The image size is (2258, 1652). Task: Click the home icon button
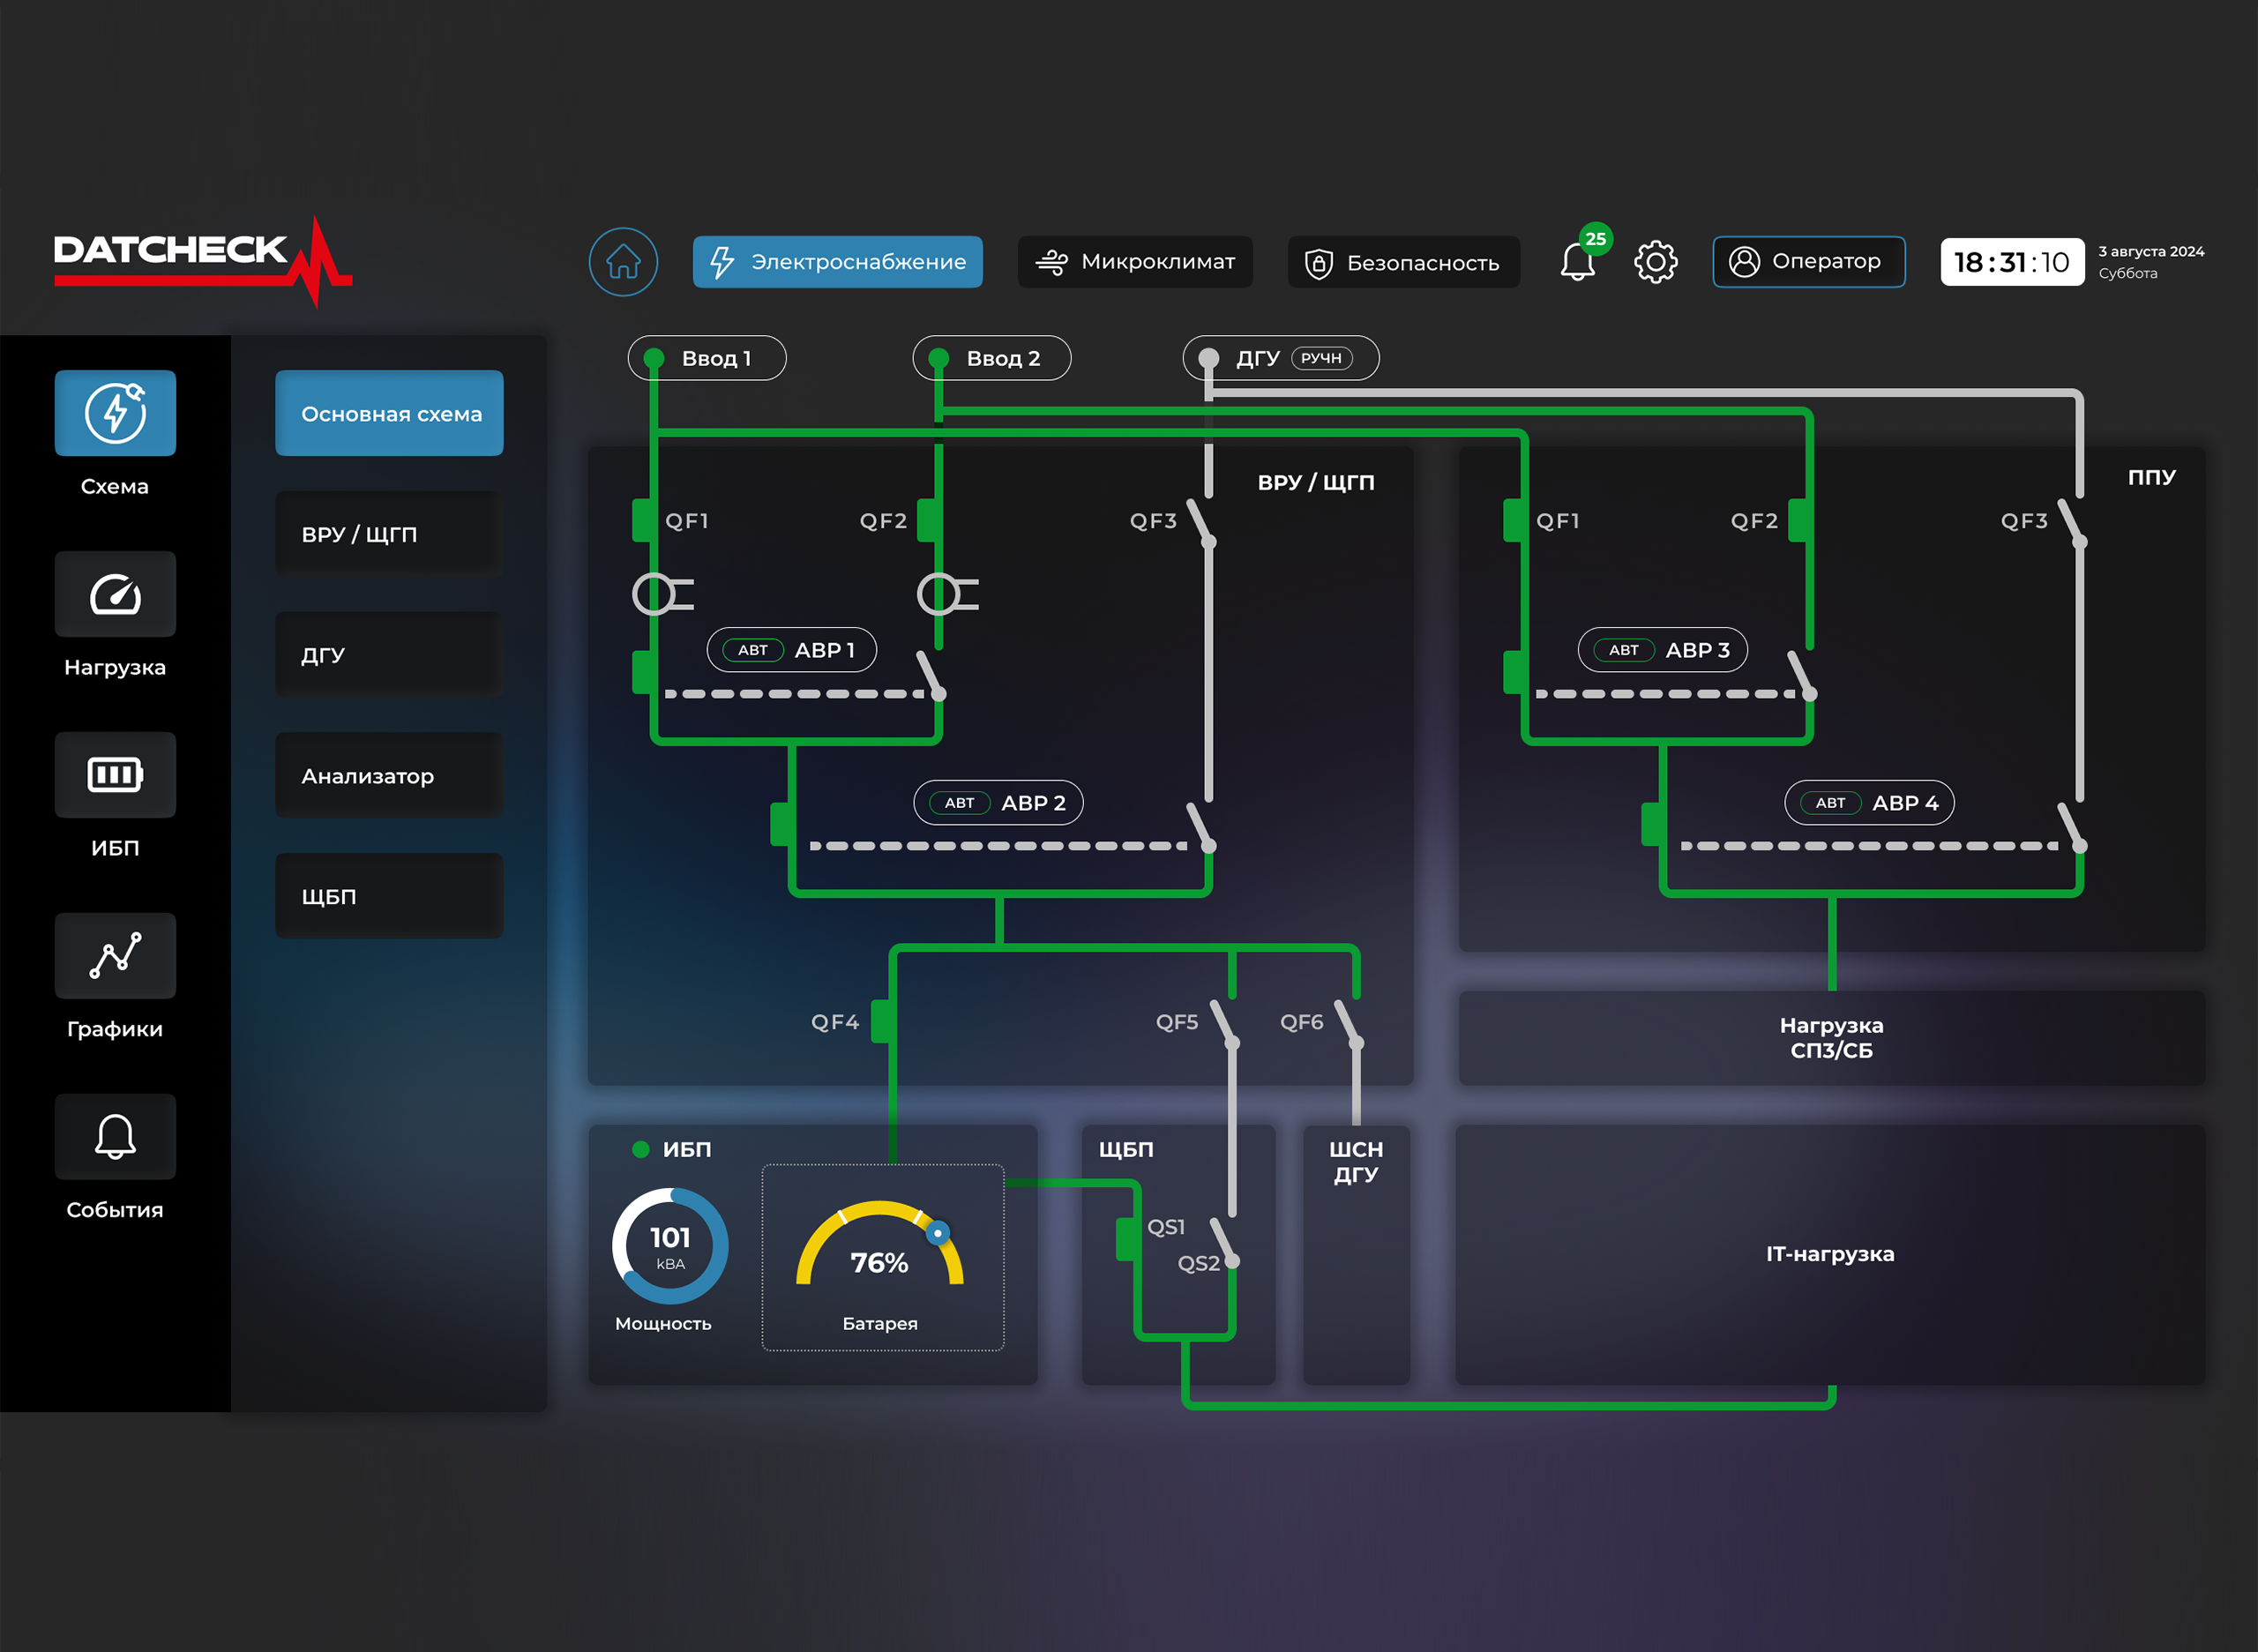coord(623,262)
